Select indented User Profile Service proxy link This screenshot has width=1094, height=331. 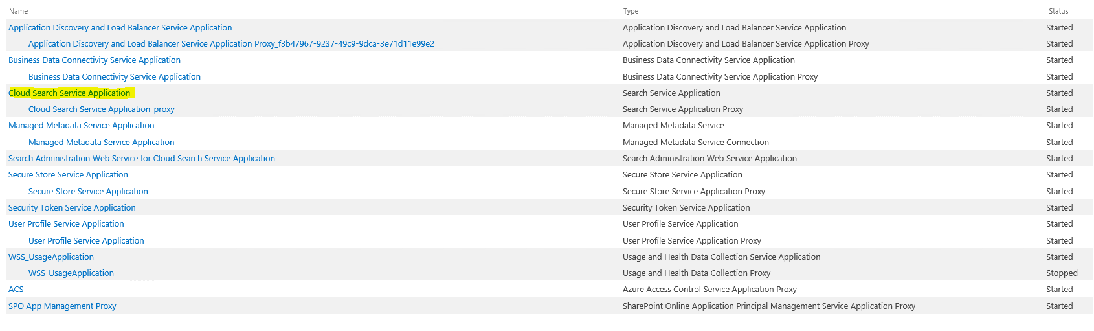coord(86,240)
